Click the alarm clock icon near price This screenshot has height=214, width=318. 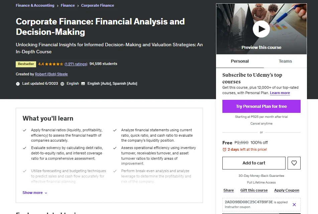[x=224, y=149]
